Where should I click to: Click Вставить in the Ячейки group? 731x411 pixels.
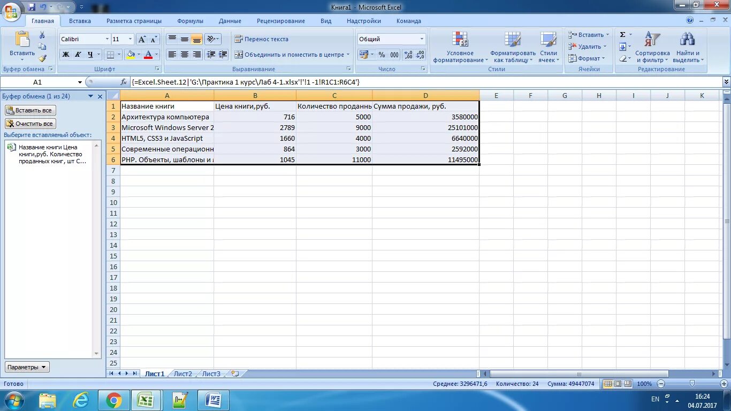click(x=589, y=35)
